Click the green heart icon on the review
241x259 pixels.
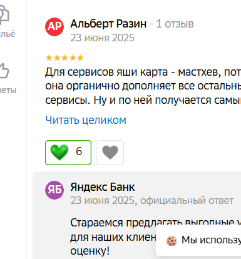[59, 153]
